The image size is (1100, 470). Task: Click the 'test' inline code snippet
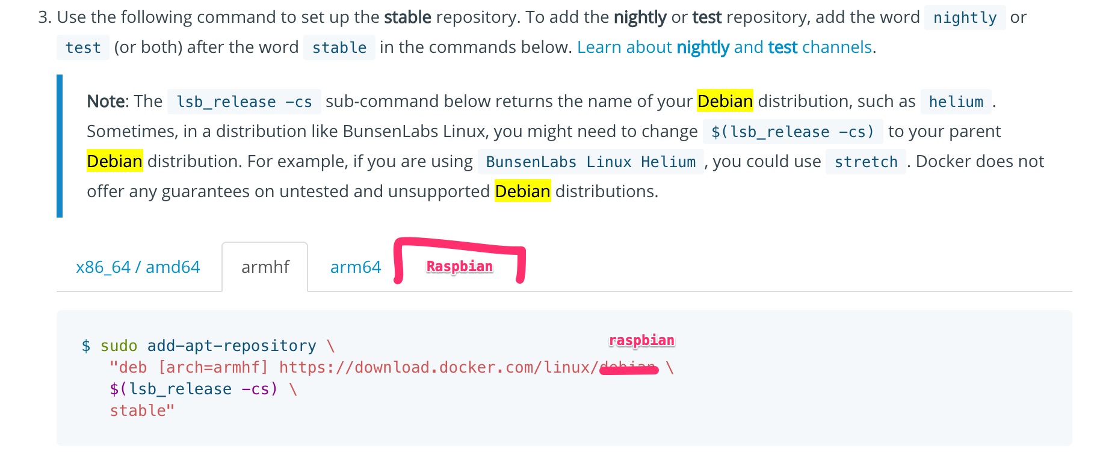pos(82,47)
